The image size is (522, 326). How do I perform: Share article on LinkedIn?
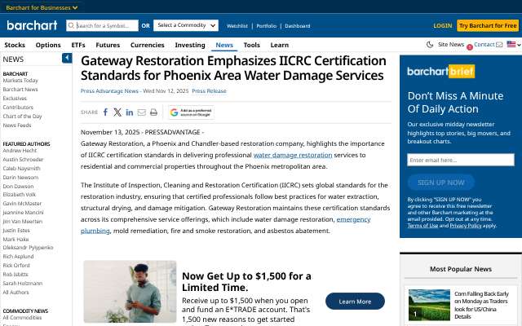pos(130,112)
